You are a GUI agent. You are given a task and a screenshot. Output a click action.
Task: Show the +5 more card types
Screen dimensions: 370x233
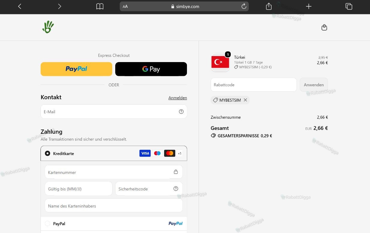point(179,153)
